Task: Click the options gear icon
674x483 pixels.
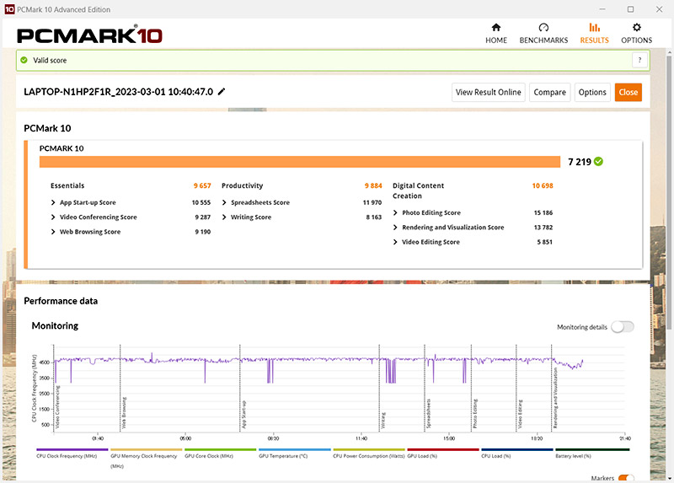Action: [x=637, y=28]
